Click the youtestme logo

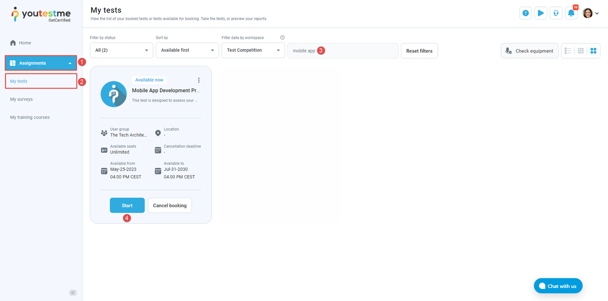click(x=41, y=14)
